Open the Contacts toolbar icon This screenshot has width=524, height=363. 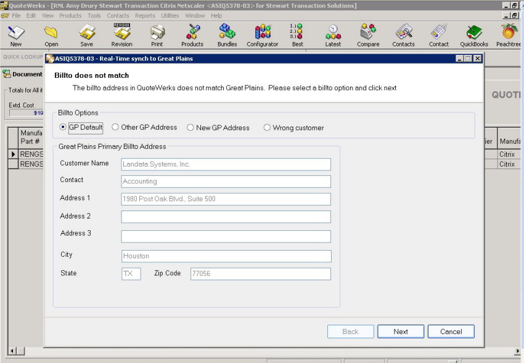pyautogui.click(x=403, y=35)
